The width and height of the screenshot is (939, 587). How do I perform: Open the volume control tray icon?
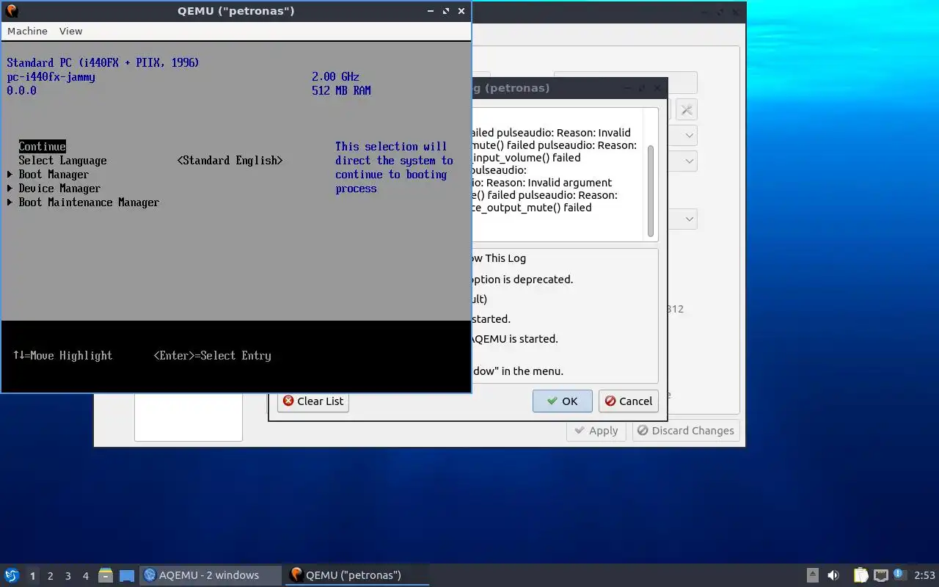point(833,575)
